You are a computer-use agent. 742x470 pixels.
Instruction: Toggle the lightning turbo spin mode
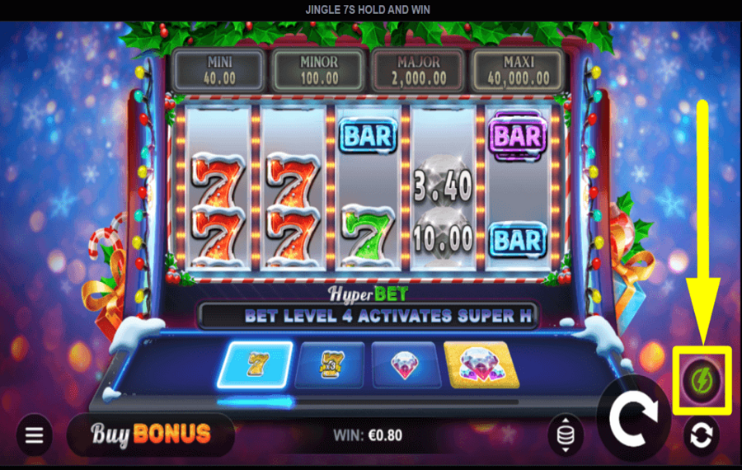pyautogui.click(x=702, y=381)
